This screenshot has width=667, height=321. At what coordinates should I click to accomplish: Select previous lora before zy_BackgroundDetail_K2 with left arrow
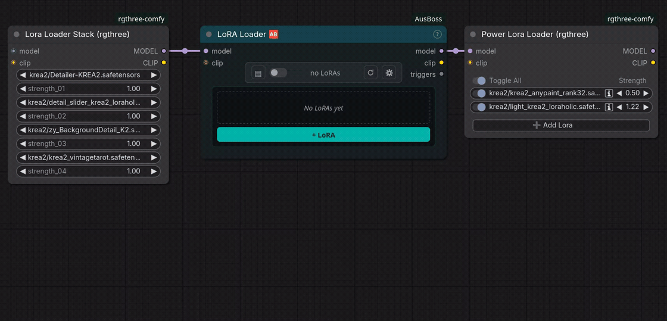(x=23, y=130)
